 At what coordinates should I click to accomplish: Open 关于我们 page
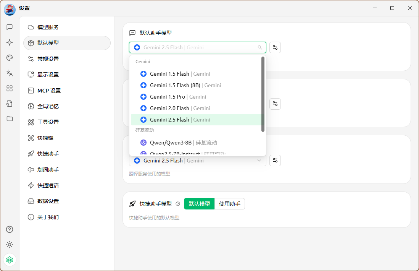pyautogui.click(x=67, y=217)
